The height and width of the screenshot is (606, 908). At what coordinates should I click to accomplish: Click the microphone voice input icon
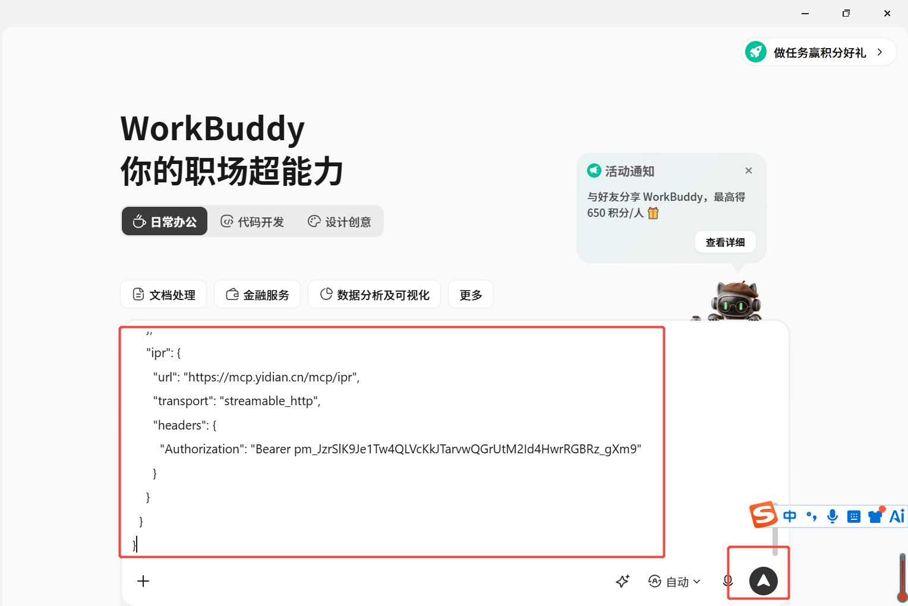pos(728,581)
